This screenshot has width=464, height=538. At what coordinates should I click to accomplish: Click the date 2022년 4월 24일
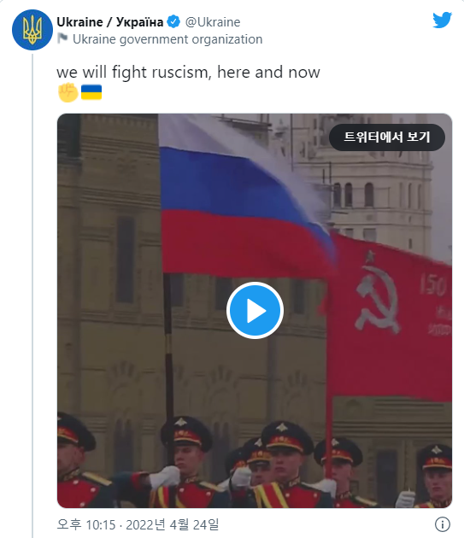click(172, 524)
